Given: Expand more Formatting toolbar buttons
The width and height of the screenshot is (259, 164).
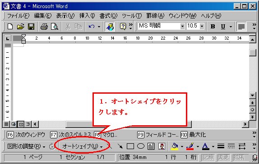Looking at the screenshot, I should coord(254,27).
